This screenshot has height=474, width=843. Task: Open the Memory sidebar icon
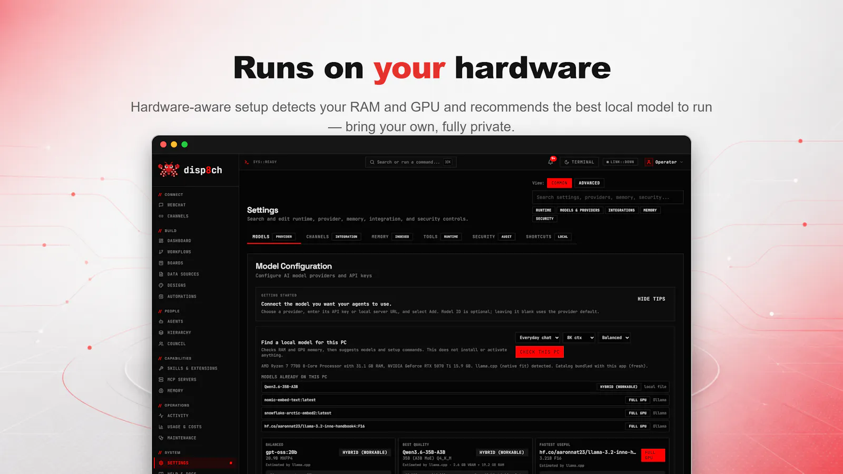pos(161,390)
